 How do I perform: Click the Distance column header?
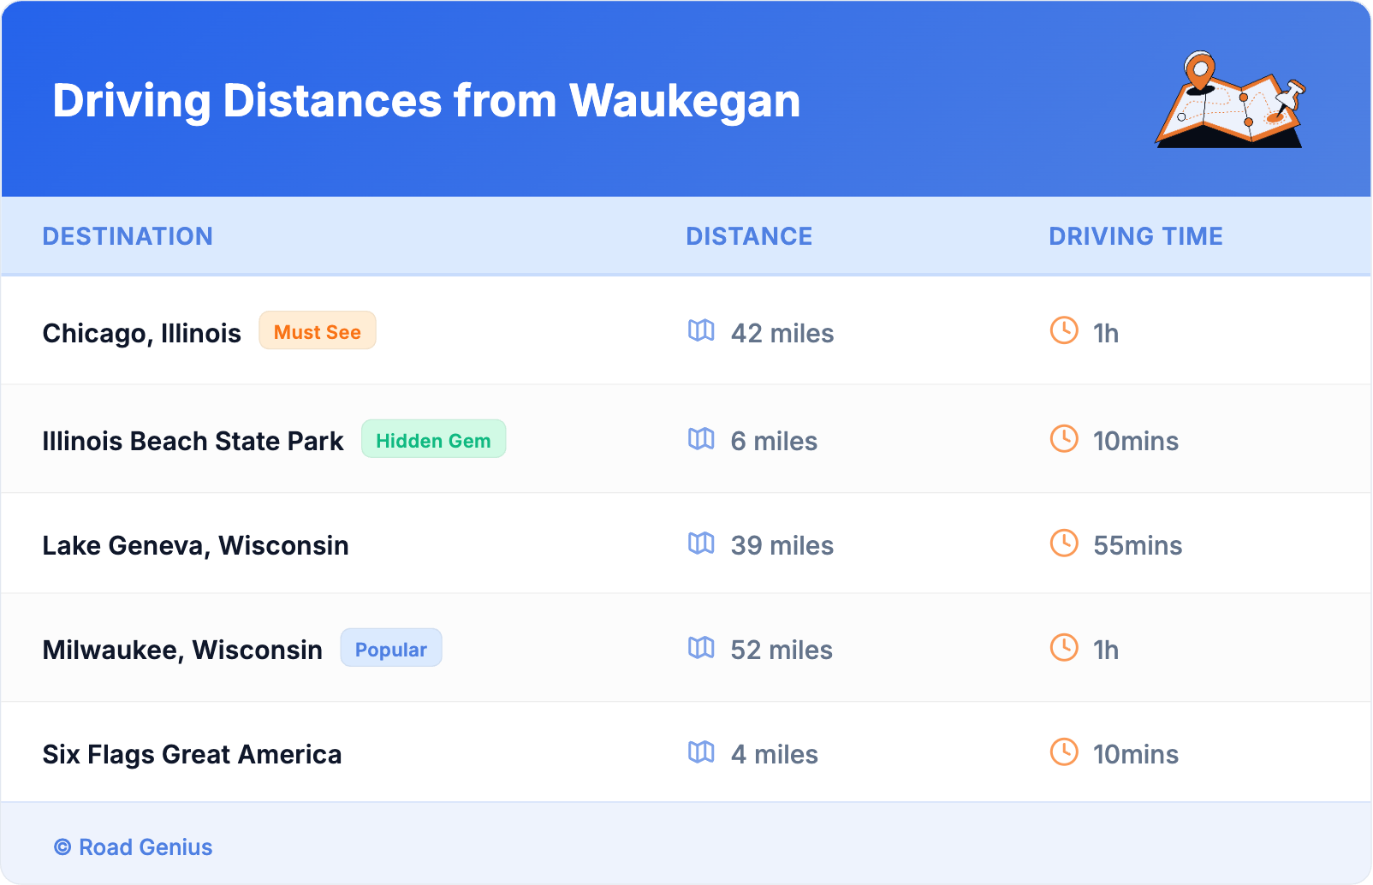point(749,236)
